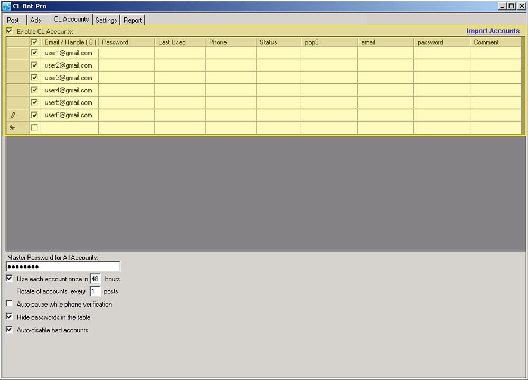528x380 pixels.
Task: Select the user4@gmail.com email cell
Action: pos(69,90)
